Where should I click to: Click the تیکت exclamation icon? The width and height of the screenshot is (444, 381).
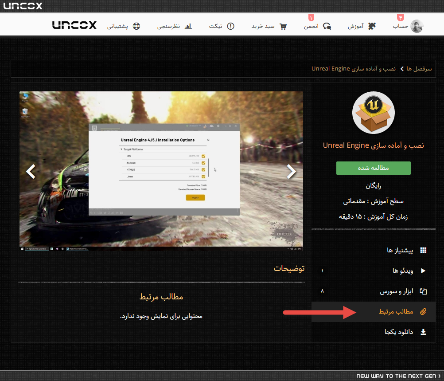pos(230,26)
